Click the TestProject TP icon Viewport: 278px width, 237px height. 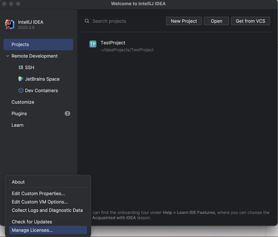(93, 44)
